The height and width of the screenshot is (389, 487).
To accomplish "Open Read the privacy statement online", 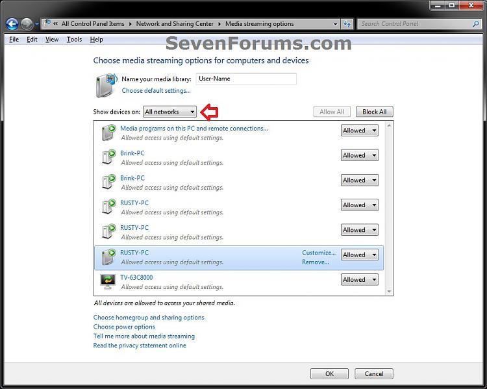I will pyautogui.click(x=140, y=345).
